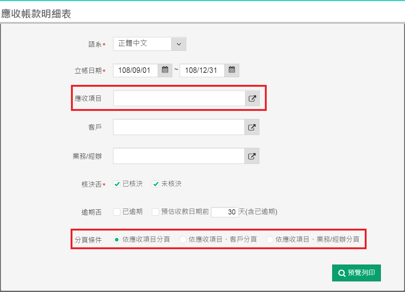Click the 客戶 text input field
This screenshot has width=405, height=292.
179,127
